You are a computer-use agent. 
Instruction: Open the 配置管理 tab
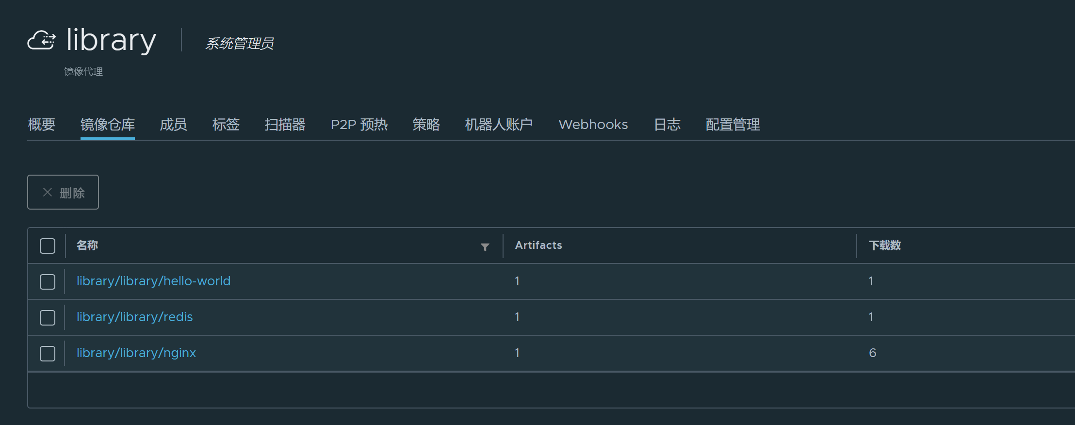tap(733, 125)
